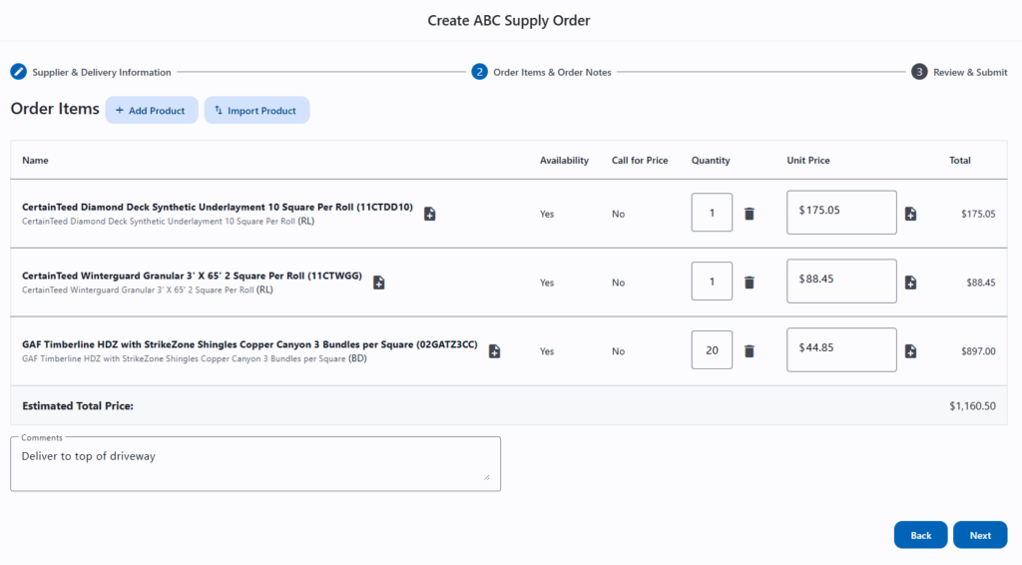Viewport: 1022px width, 565px height.
Task: Click note icon beside CertainTeed Winterguard name
Action: pos(378,282)
